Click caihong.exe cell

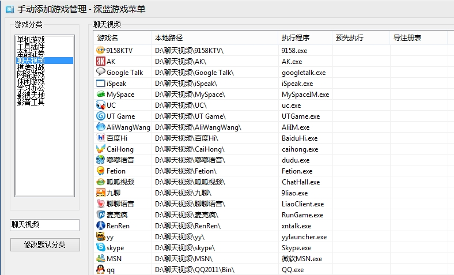coord(300,149)
